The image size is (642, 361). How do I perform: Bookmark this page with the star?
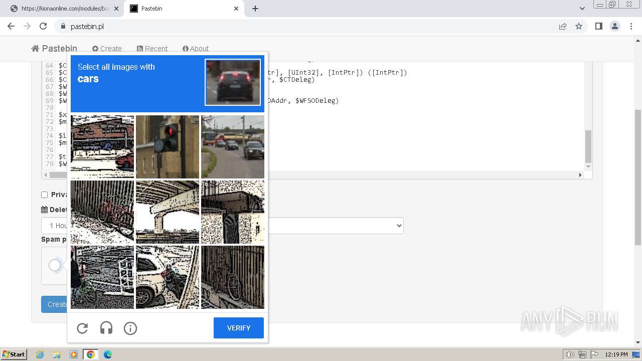(579, 26)
